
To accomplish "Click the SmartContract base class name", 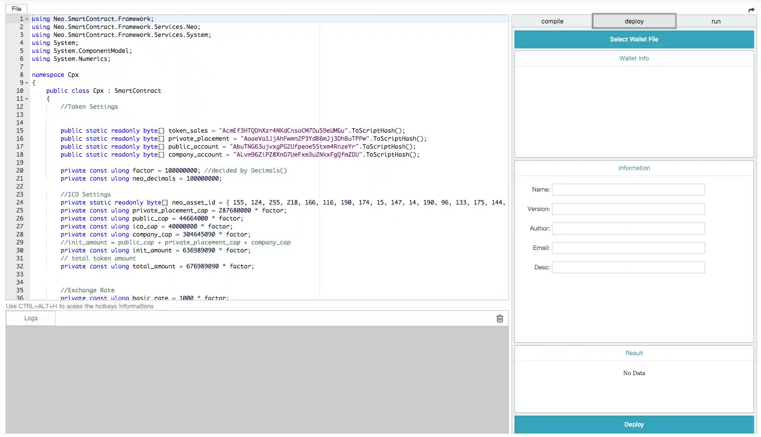I will pyautogui.click(x=138, y=91).
